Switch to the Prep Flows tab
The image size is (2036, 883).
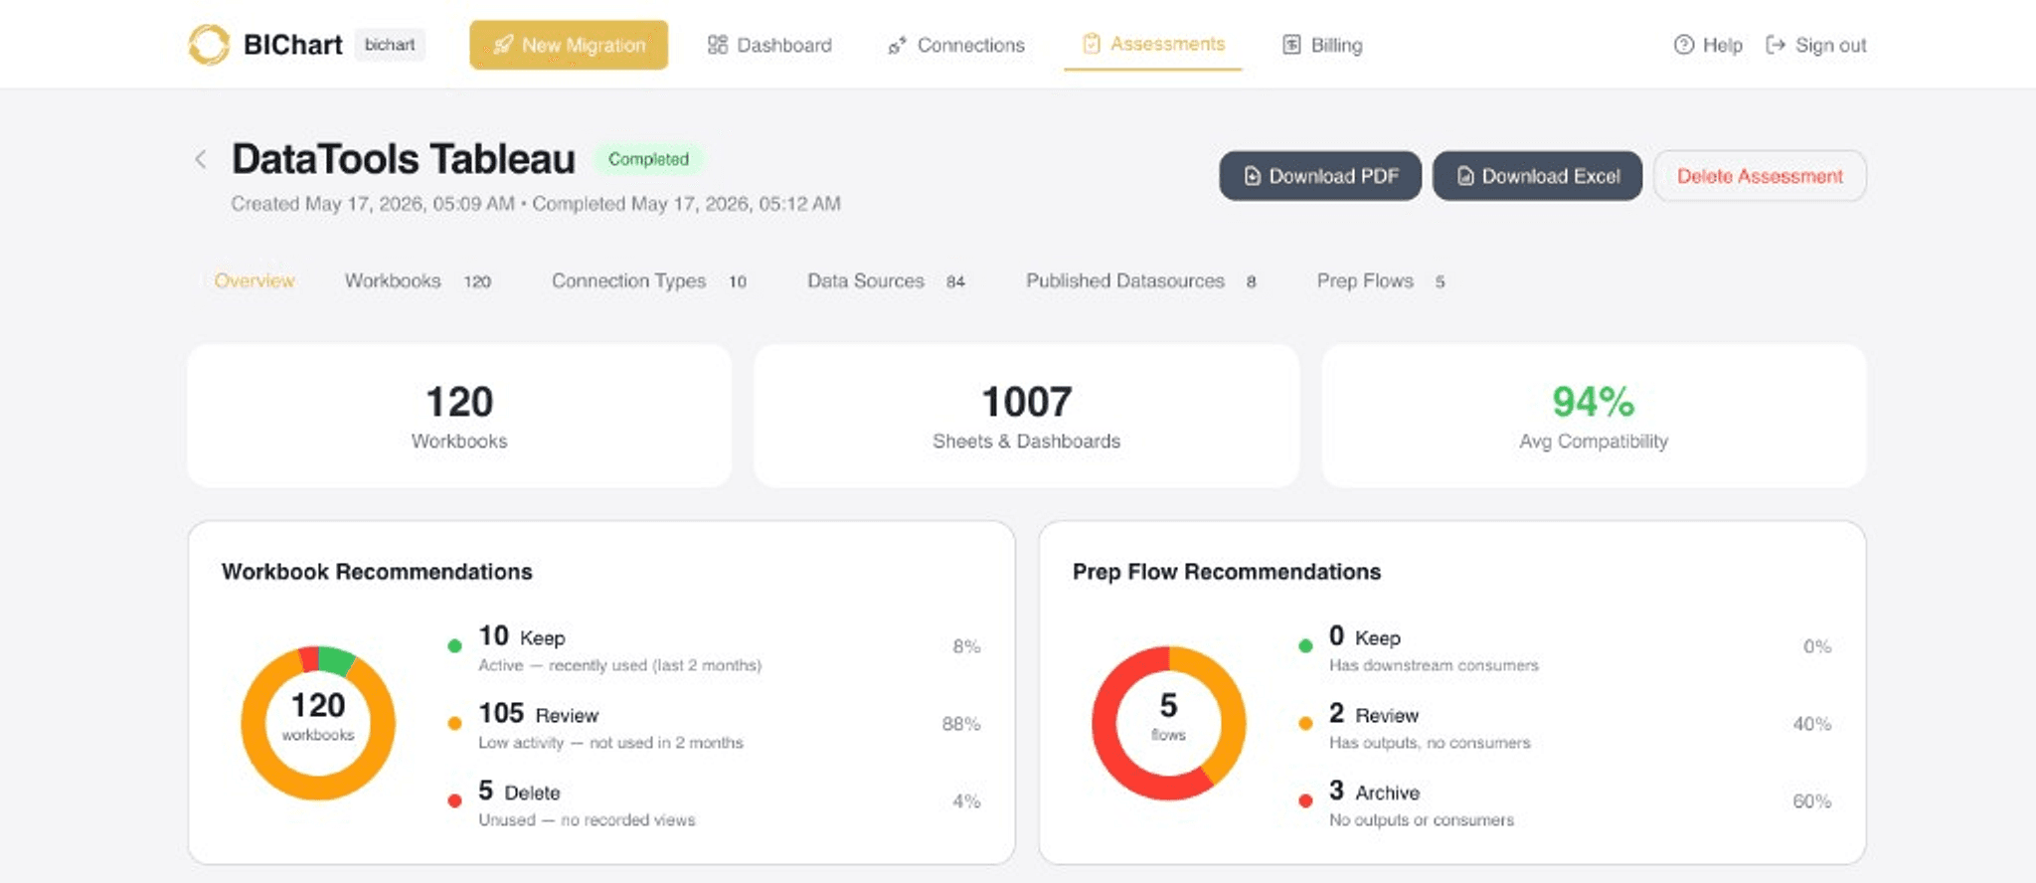(1381, 281)
